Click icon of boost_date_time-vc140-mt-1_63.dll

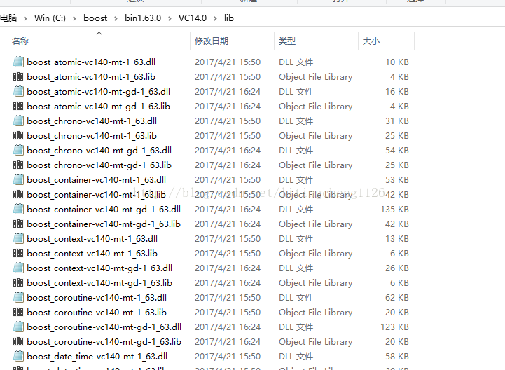pos(18,357)
